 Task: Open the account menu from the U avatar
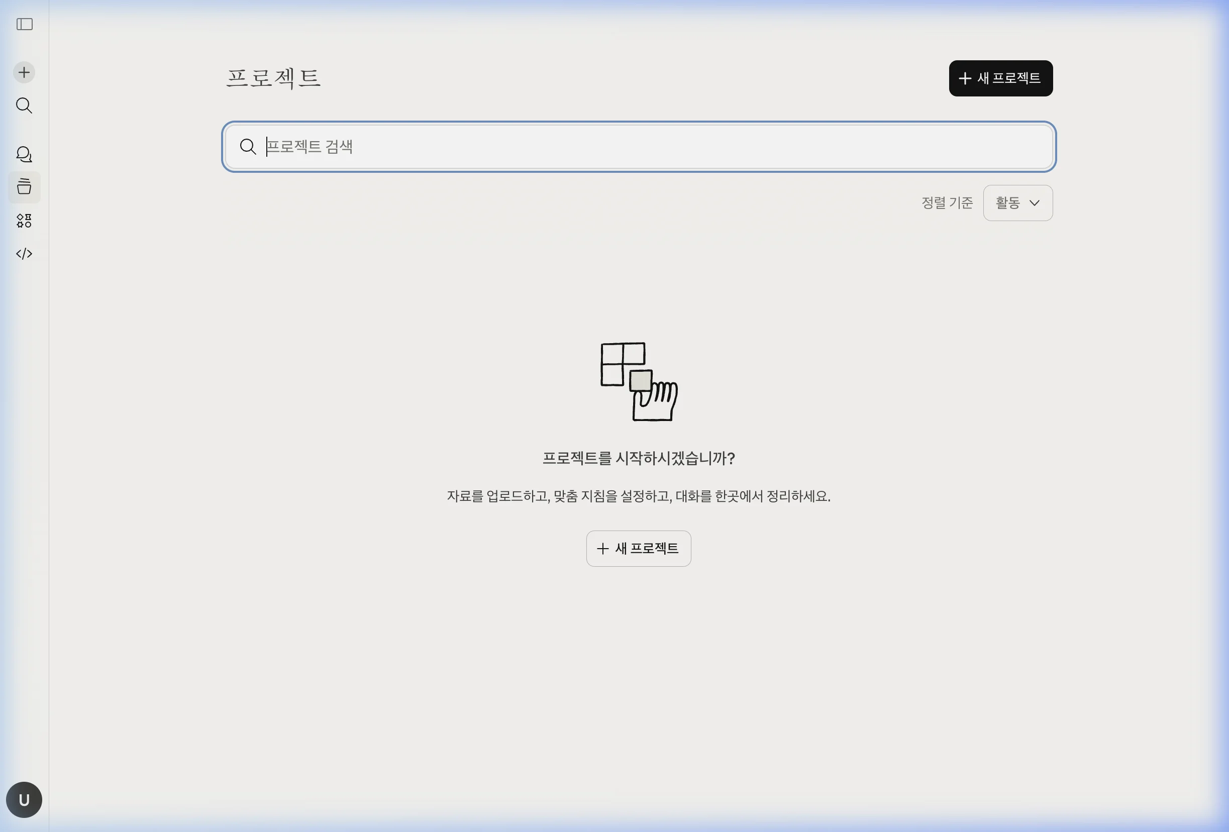point(24,800)
